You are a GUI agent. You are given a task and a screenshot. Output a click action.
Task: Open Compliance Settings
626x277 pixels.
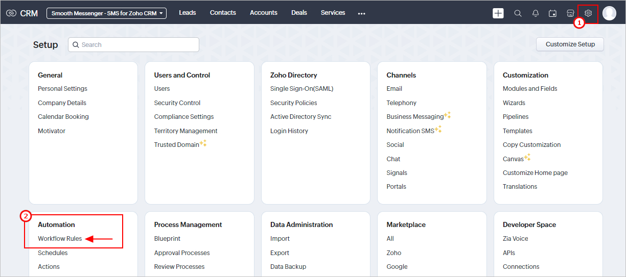tap(184, 117)
